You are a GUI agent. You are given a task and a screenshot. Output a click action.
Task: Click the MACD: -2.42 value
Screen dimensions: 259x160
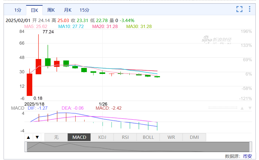click(108, 108)
